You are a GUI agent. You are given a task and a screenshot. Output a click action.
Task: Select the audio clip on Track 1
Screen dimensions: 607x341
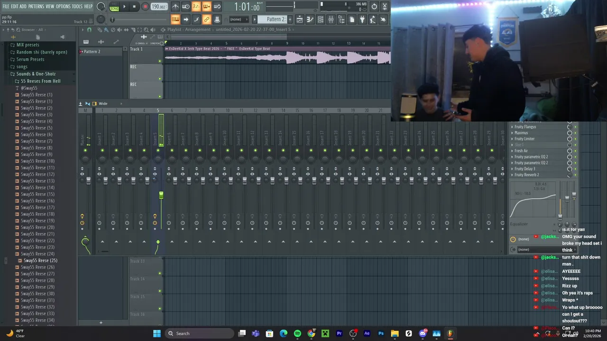pos(278,55)
